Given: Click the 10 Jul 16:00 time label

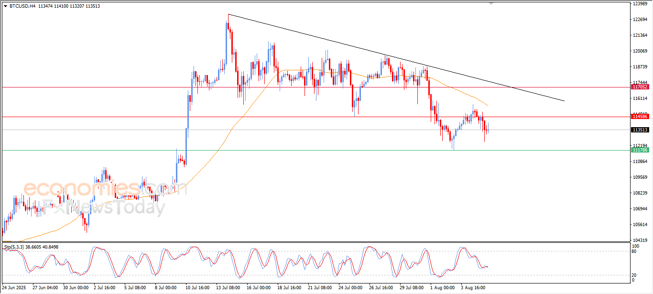Looking at the screenshot, I should [x=196, y=288].
